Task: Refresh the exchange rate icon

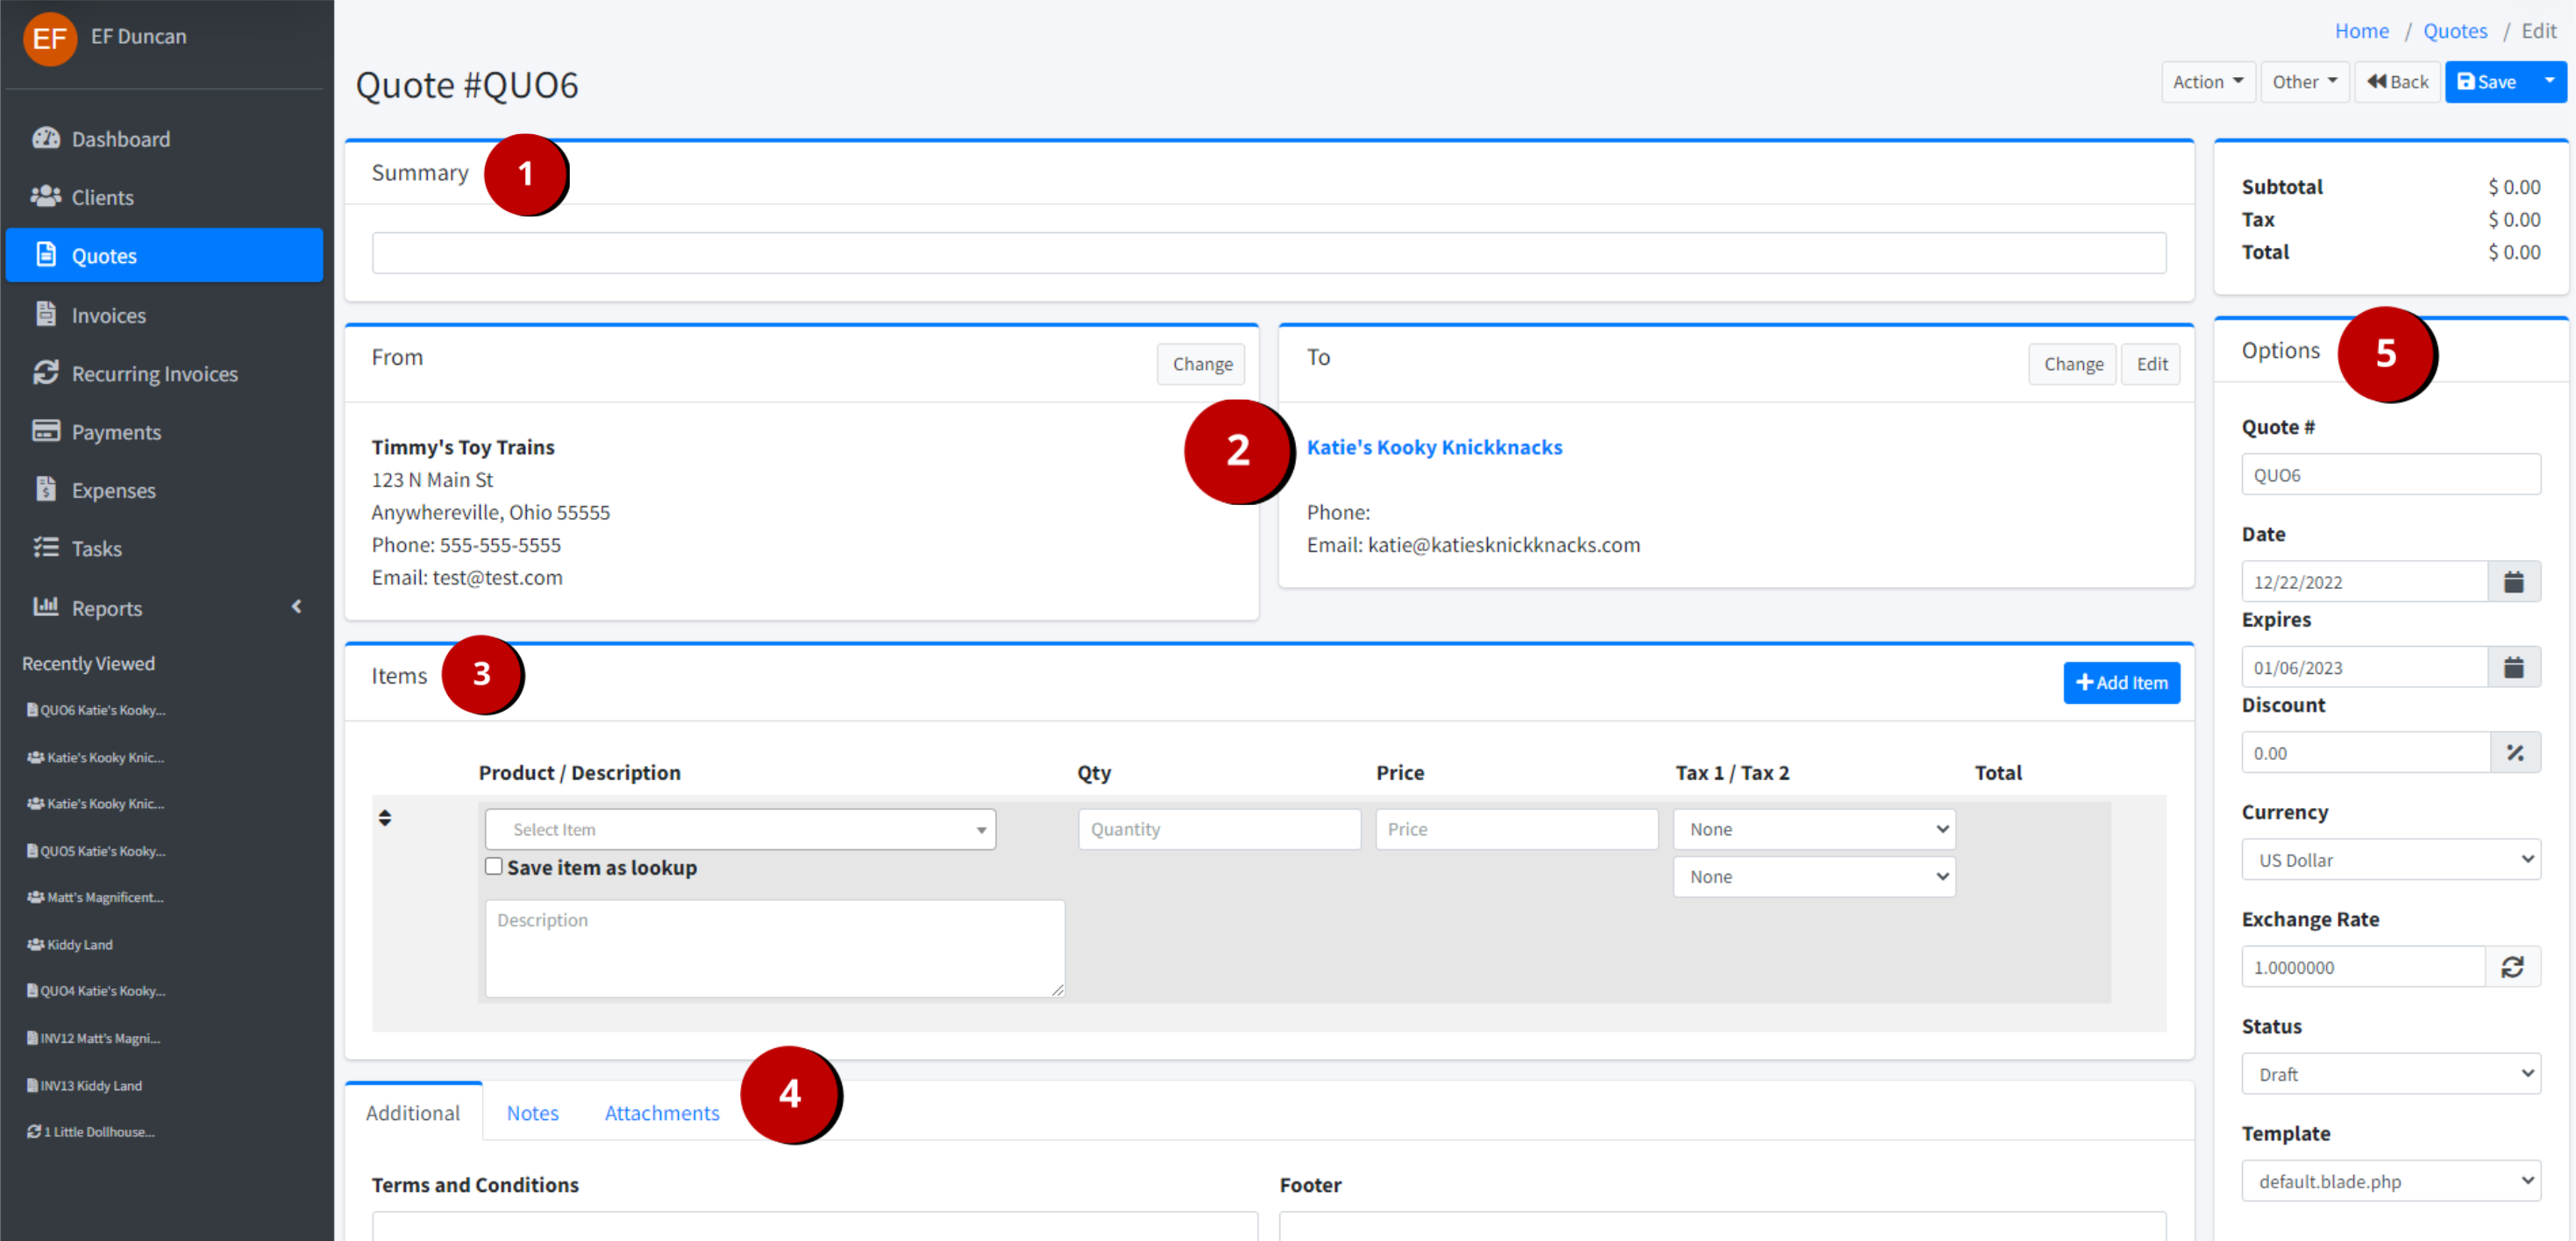Action: tap(2512, 968)
